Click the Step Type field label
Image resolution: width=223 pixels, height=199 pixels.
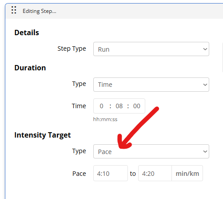click(72, 49)
